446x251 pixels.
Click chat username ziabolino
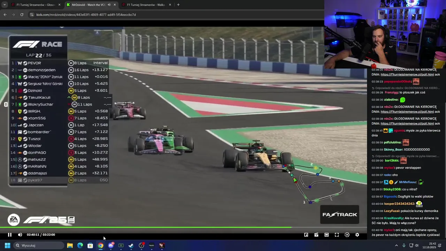(391, 100)
